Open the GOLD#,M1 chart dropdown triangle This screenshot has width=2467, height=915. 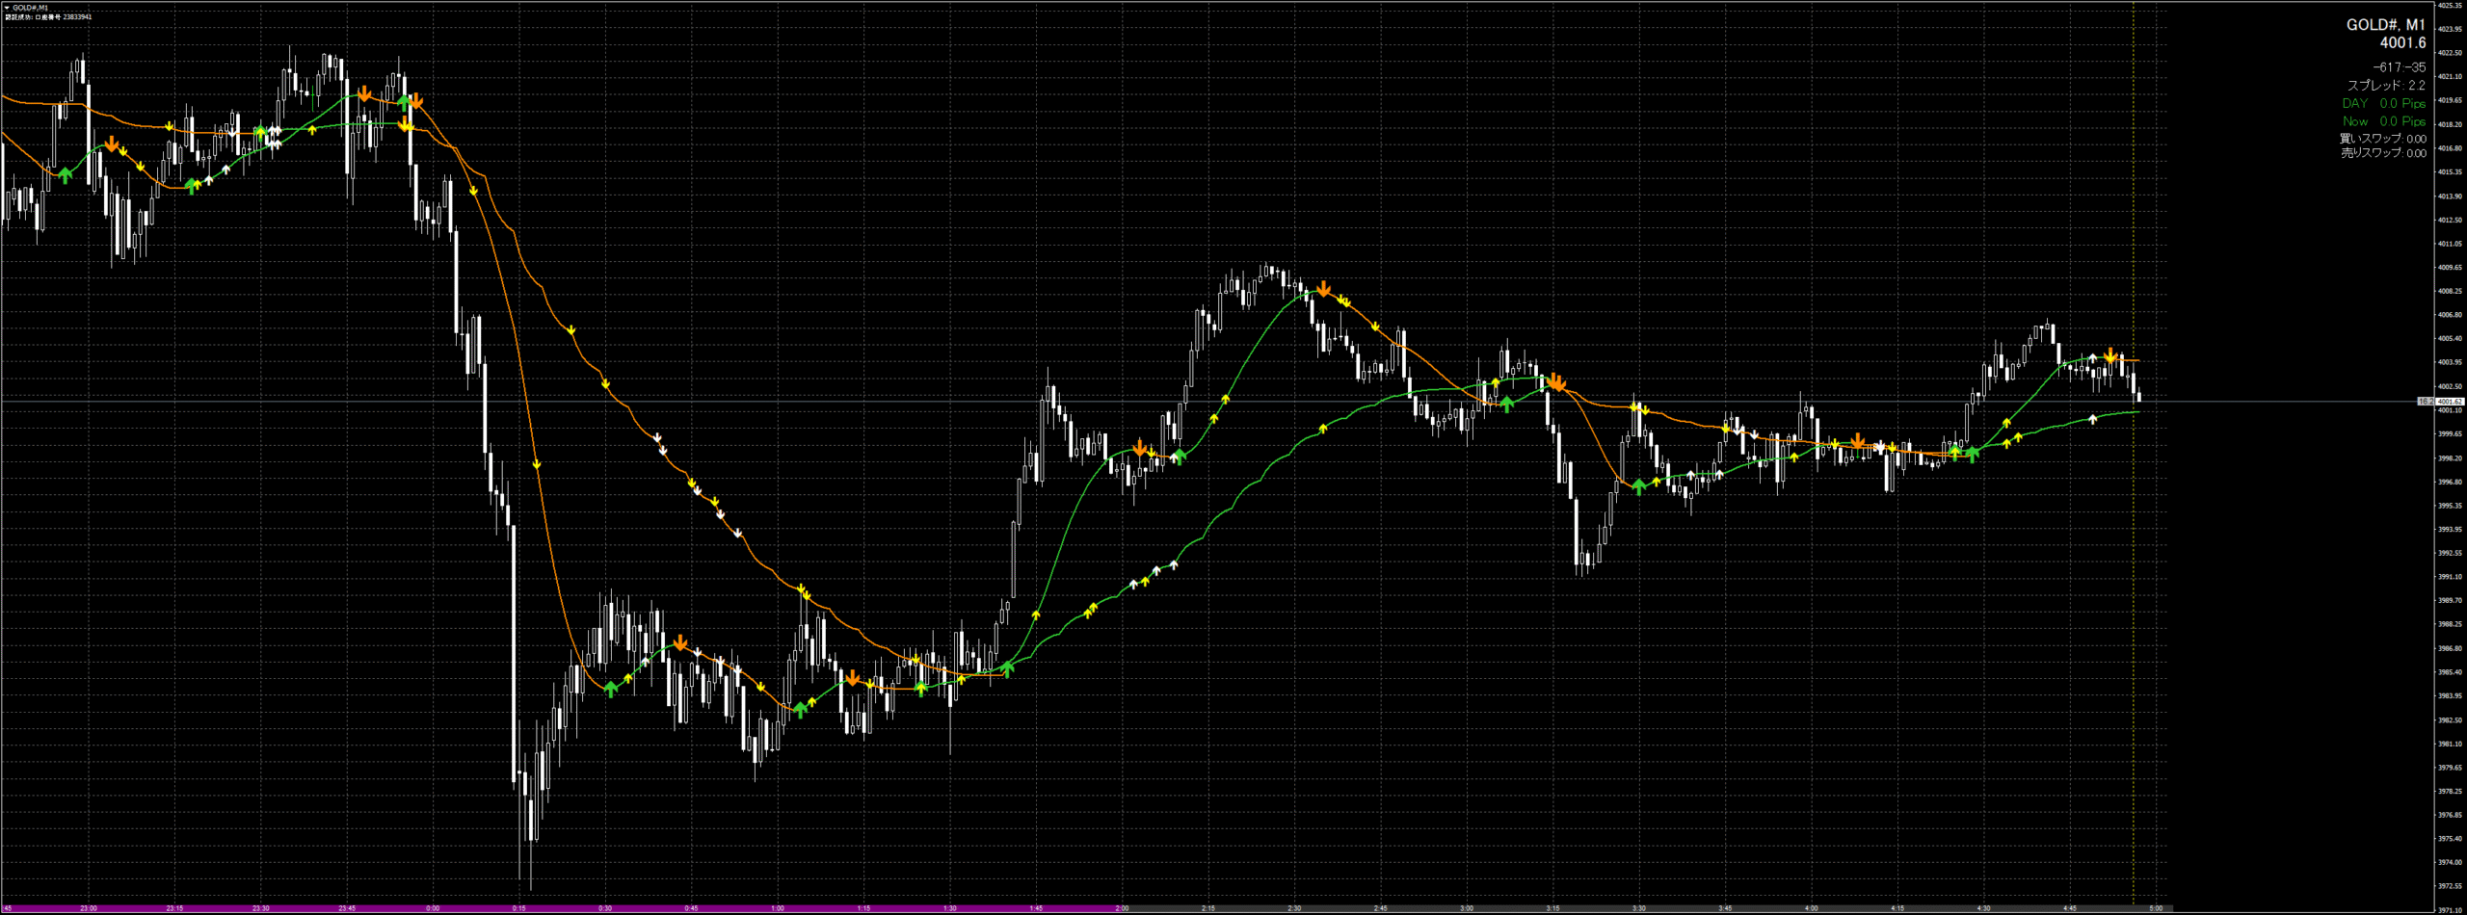click(6, 8)
